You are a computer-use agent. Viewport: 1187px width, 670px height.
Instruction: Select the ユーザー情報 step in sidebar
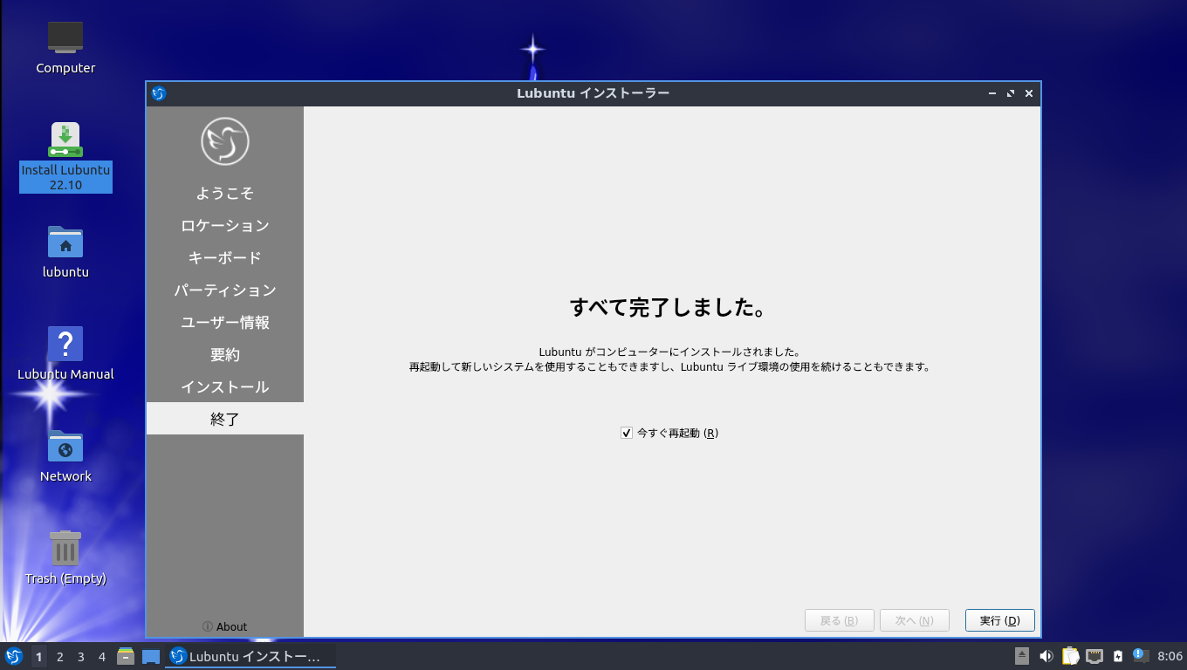click(x=225, y=322)
